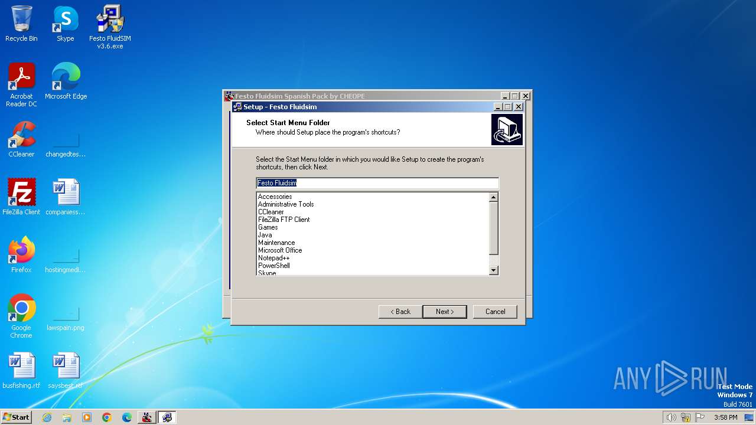Switch to Setup installer taskbar item

pyautogui.click(x=167, y=417)
